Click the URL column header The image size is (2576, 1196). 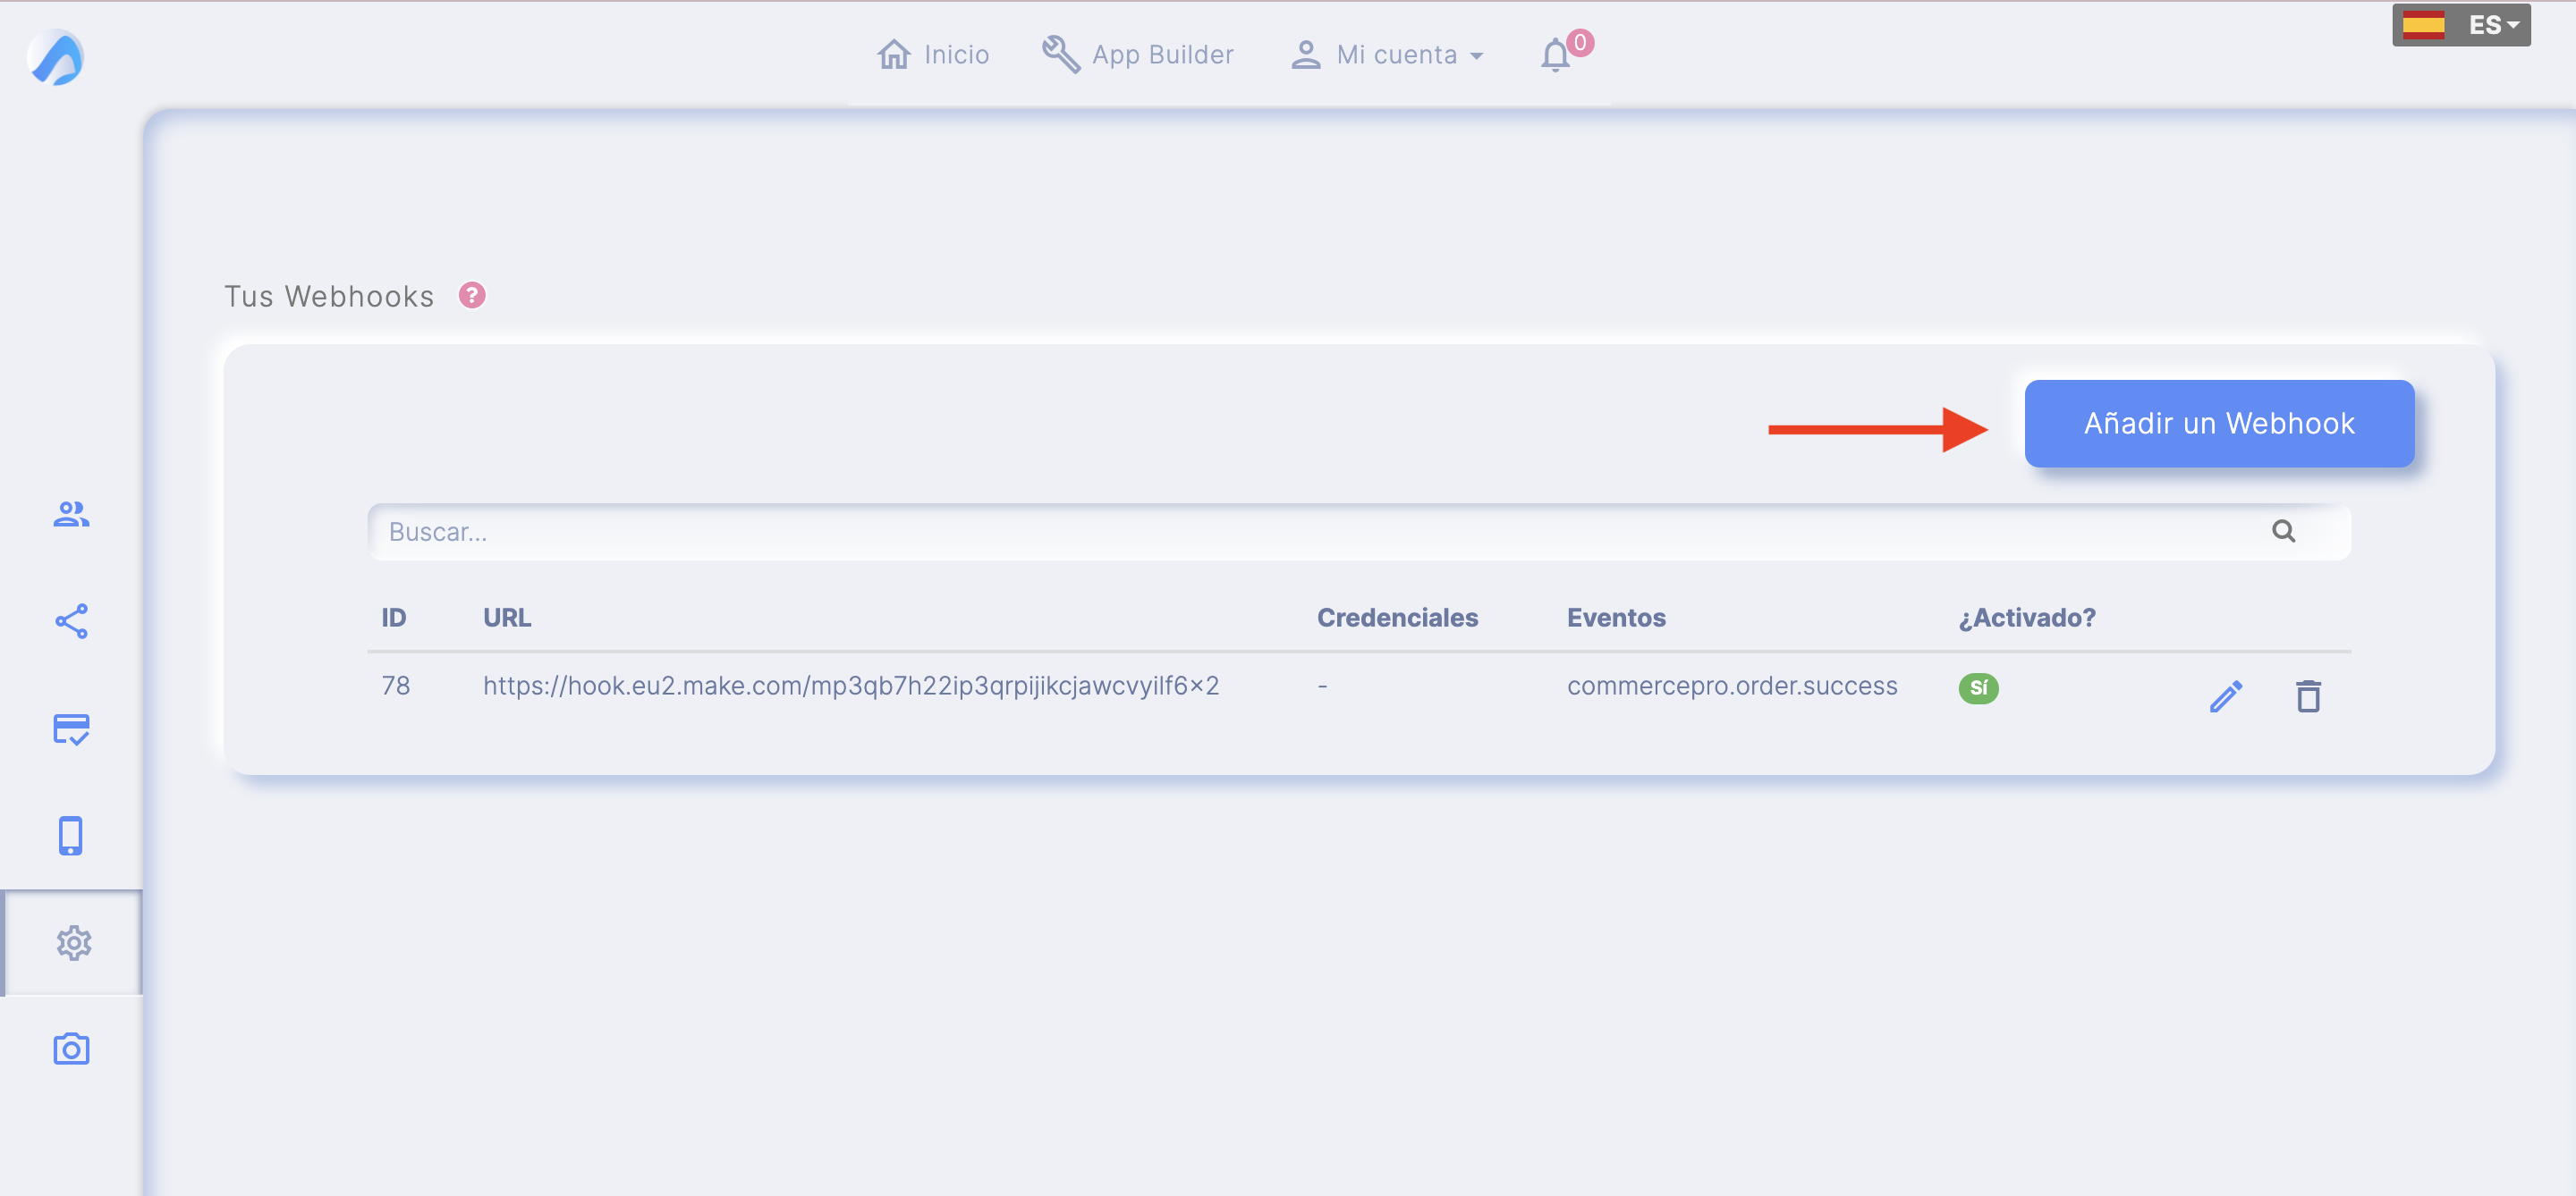(507, 618)
